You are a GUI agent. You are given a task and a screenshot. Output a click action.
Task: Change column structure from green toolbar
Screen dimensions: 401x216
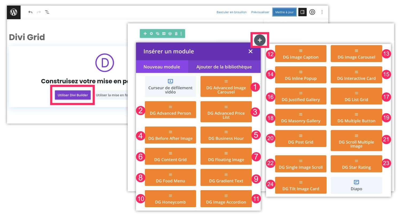pyautogui.click(x=164, y=34)
